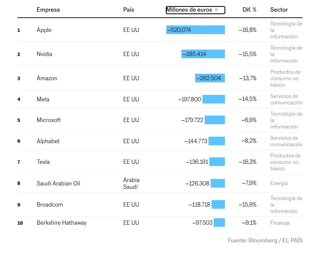
Task: Click Microsoft's blue value bar
Action: [215, 120]
